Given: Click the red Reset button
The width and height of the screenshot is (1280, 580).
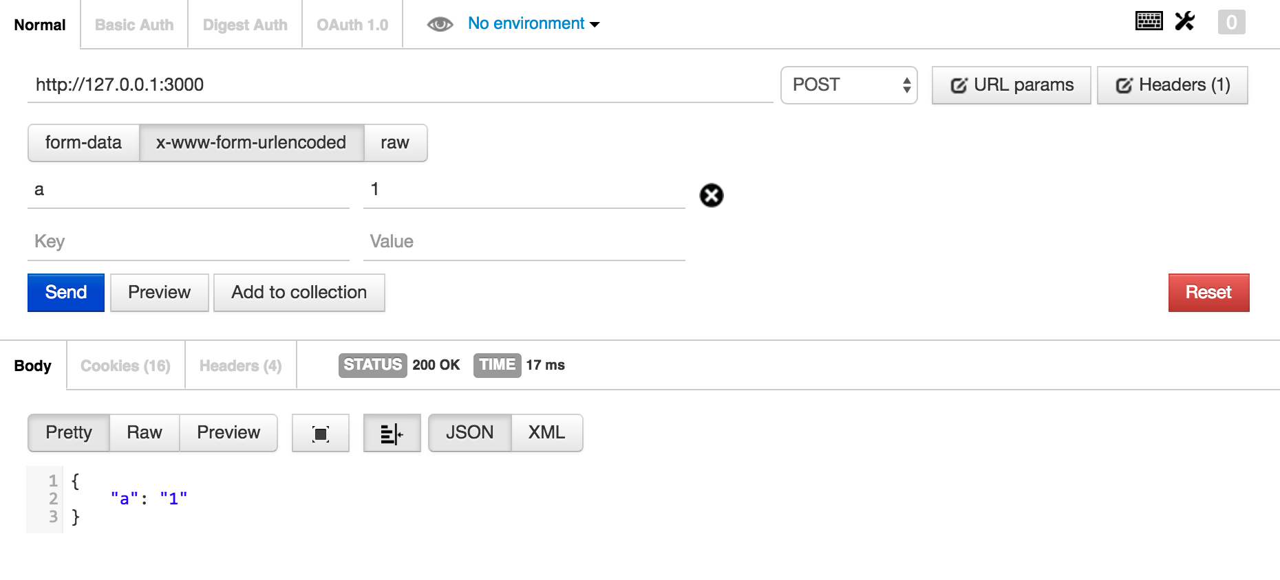Looking at the screenshot, I should coord(1208,293).
